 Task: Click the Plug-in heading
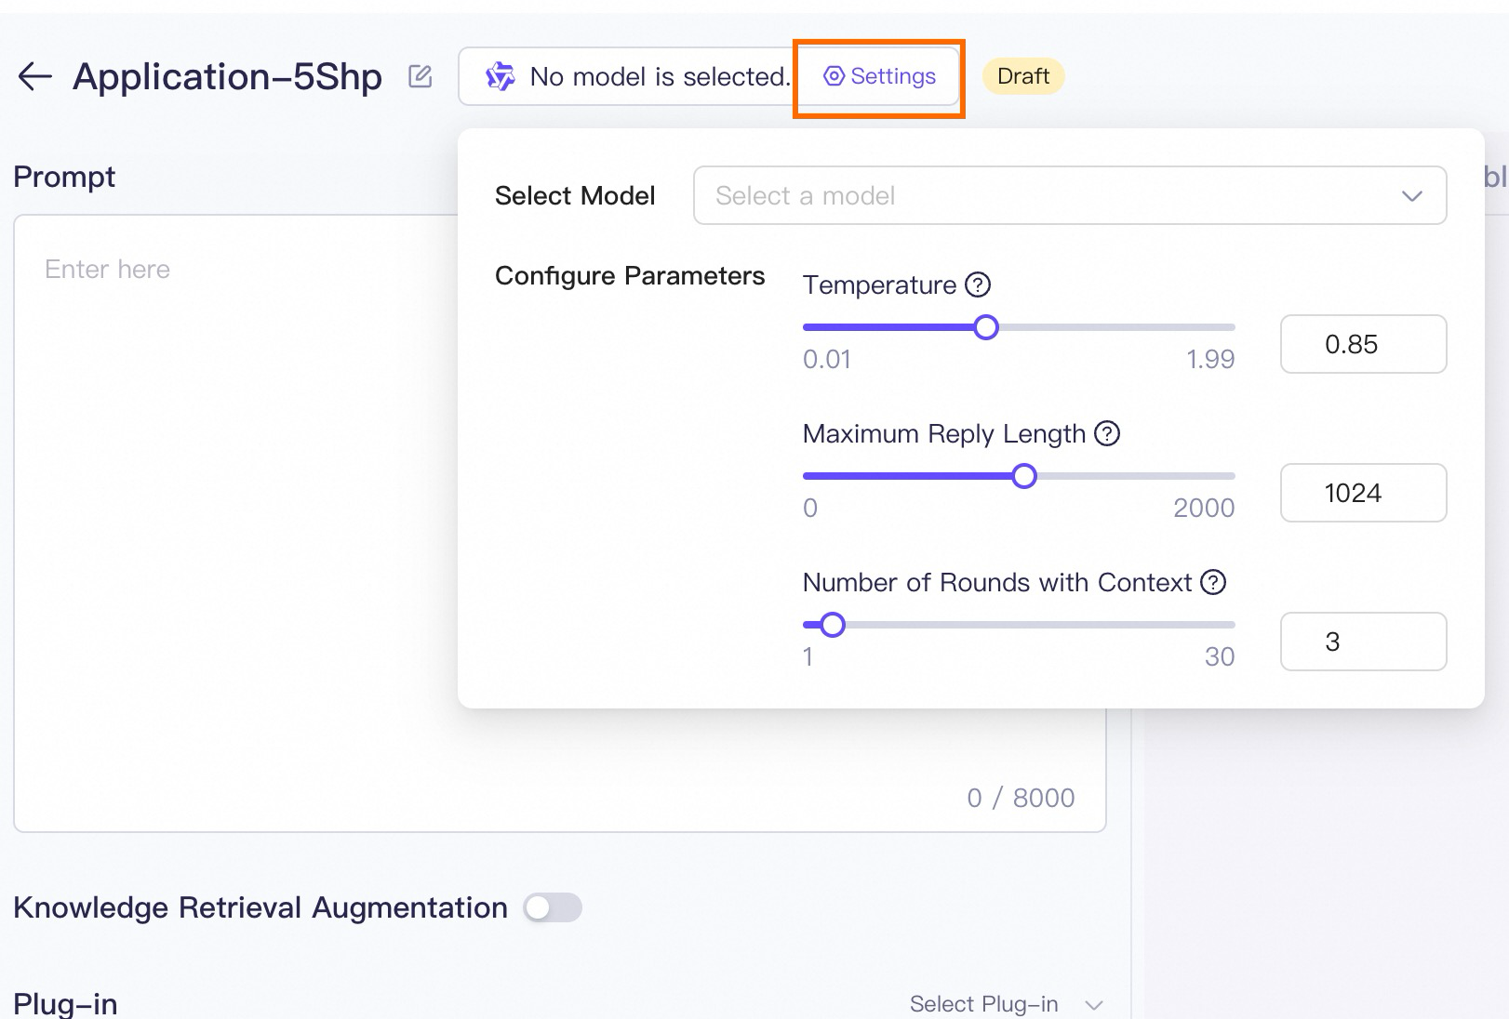pyautogui.click(x=65, y=1004)
